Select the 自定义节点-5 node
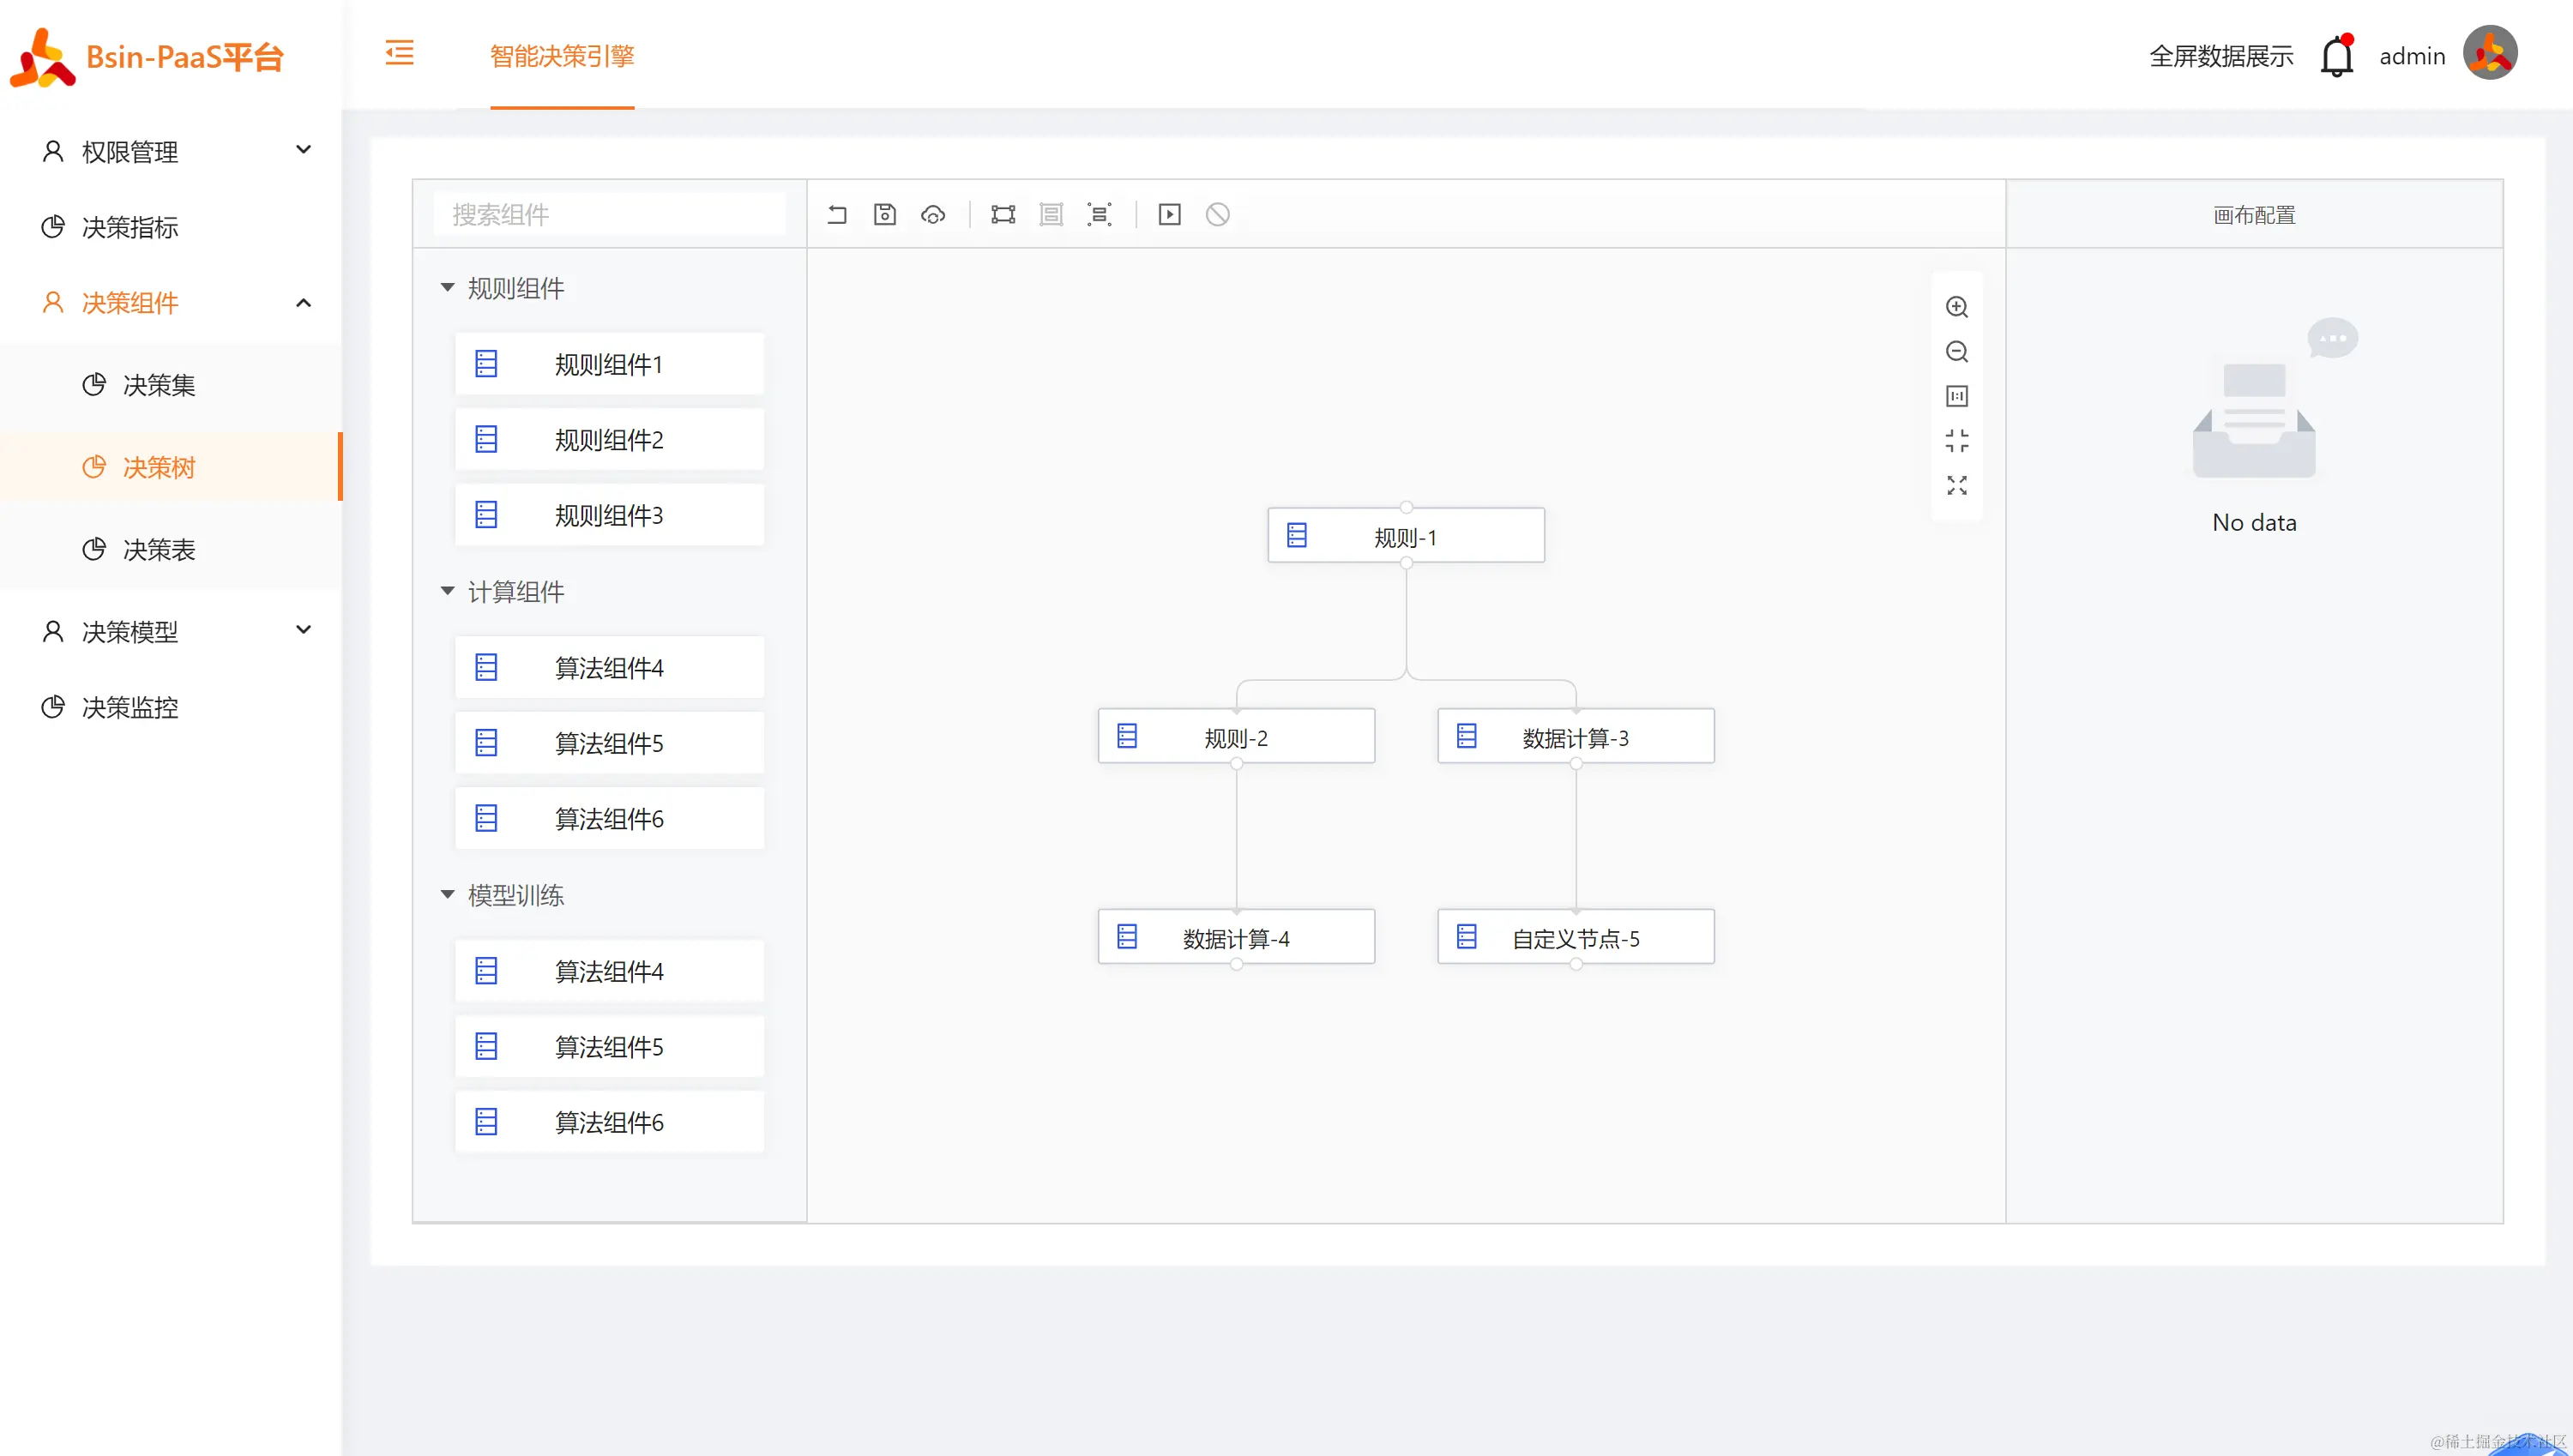 1575,938
